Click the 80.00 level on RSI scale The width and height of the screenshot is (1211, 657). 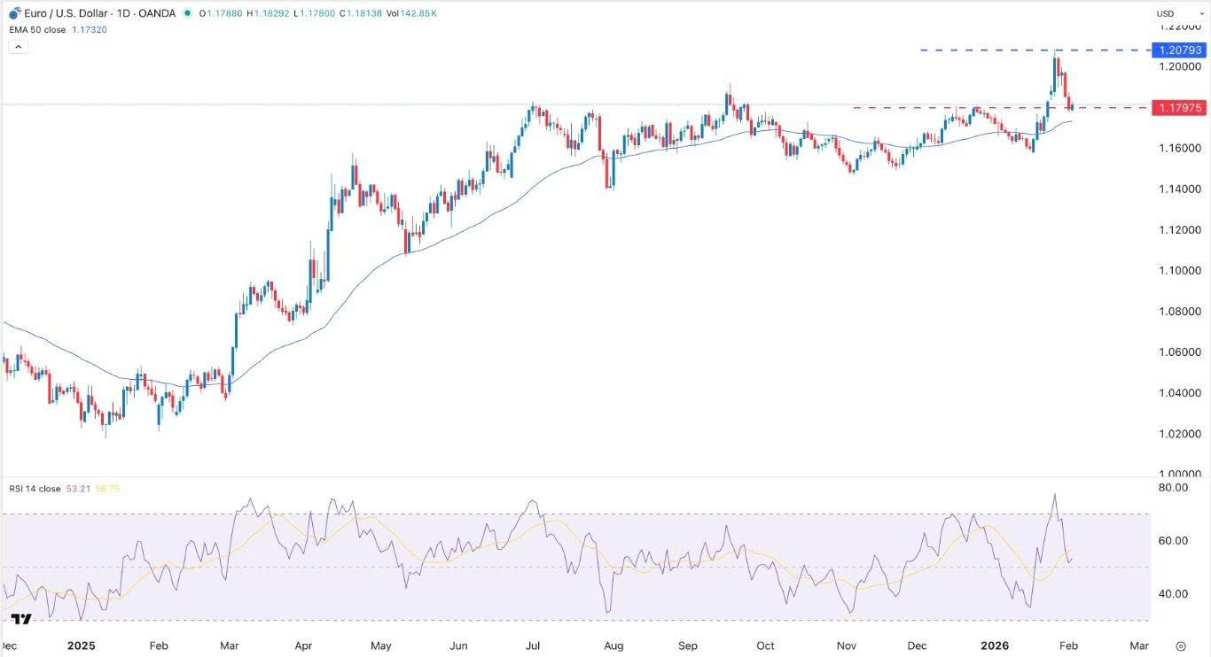coord(1172,488)
